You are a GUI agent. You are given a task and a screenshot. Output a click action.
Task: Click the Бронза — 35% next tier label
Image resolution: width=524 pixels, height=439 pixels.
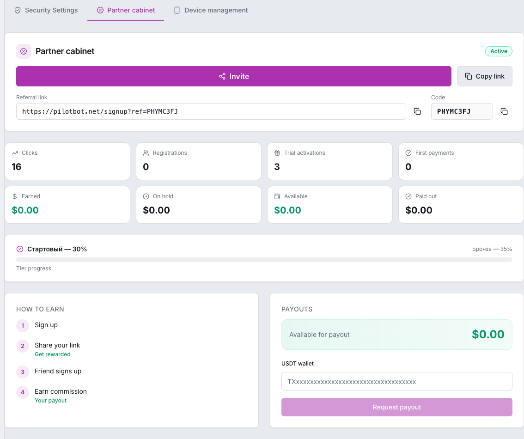pyautogui.click(x=492, y=249)
